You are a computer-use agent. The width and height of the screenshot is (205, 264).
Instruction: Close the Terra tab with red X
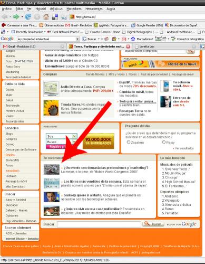tap(128, 46)
